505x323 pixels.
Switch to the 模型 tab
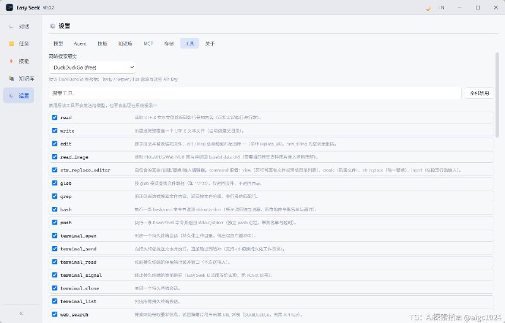58,44
